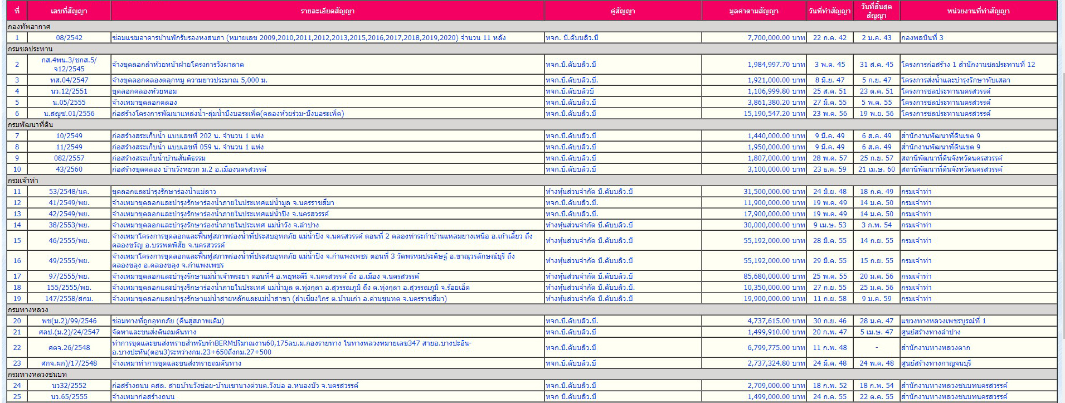
Task: Click contract number 53/2548/นด.
Action: [69, 192]
